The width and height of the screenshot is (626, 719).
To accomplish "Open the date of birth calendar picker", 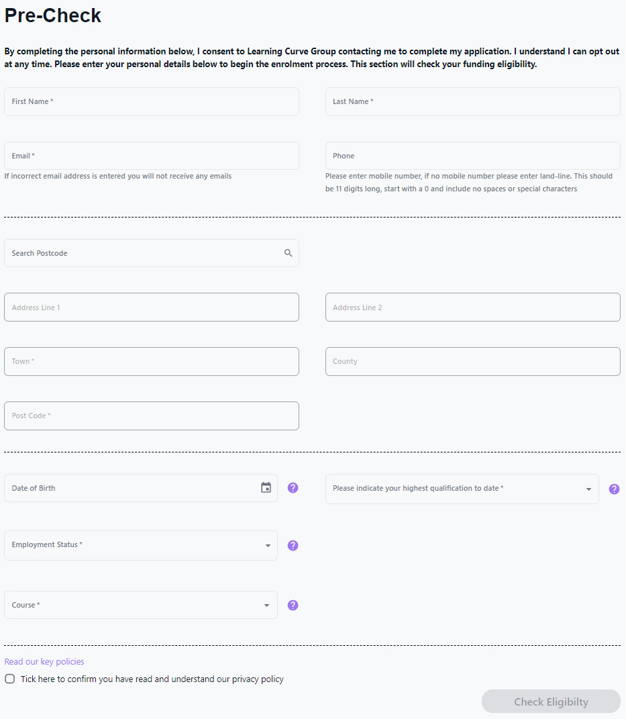I will (x=266, y=488).
